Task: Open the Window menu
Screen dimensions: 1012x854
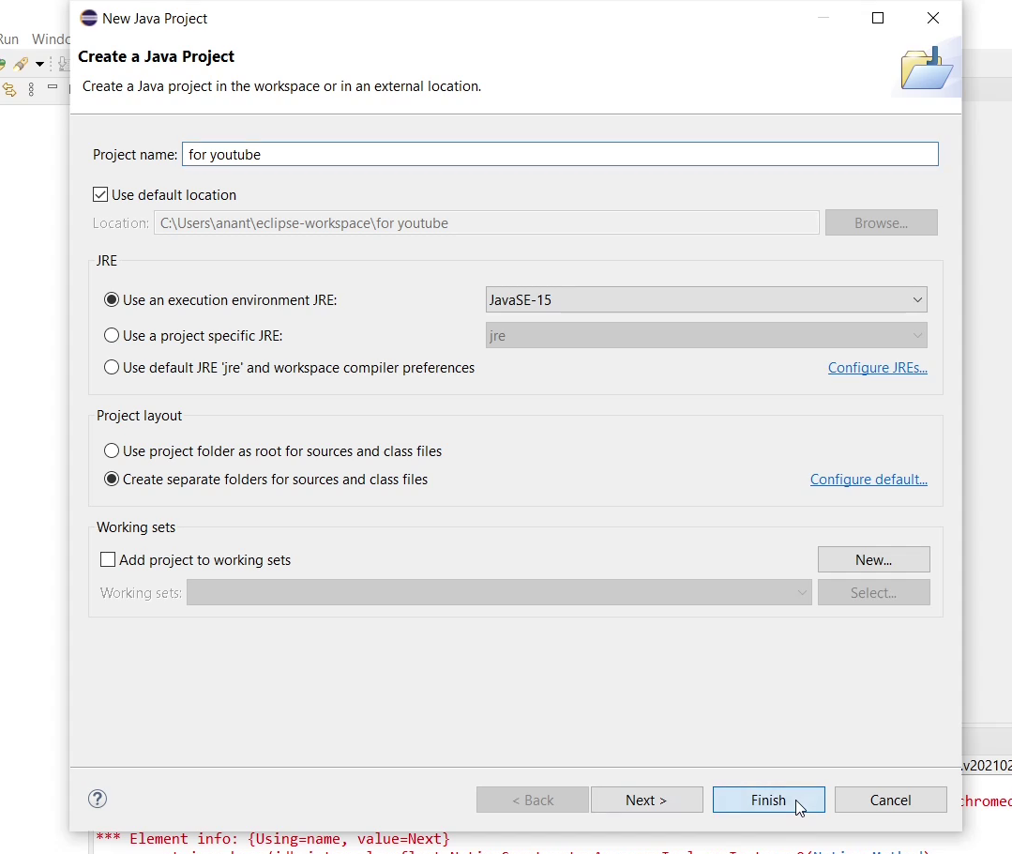Action: coord(51,39)
